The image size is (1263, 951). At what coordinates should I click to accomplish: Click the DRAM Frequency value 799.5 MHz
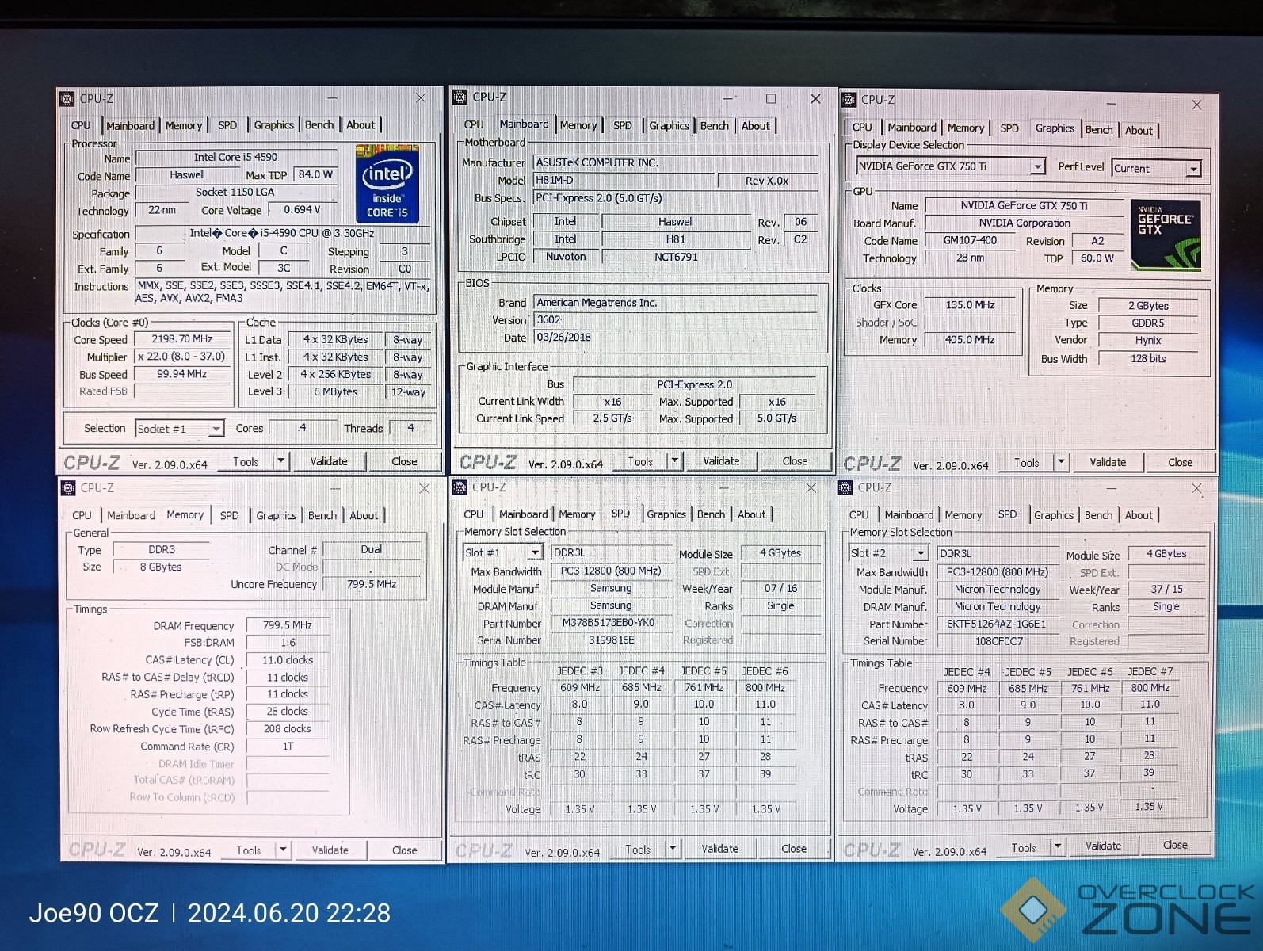[288, 625]
